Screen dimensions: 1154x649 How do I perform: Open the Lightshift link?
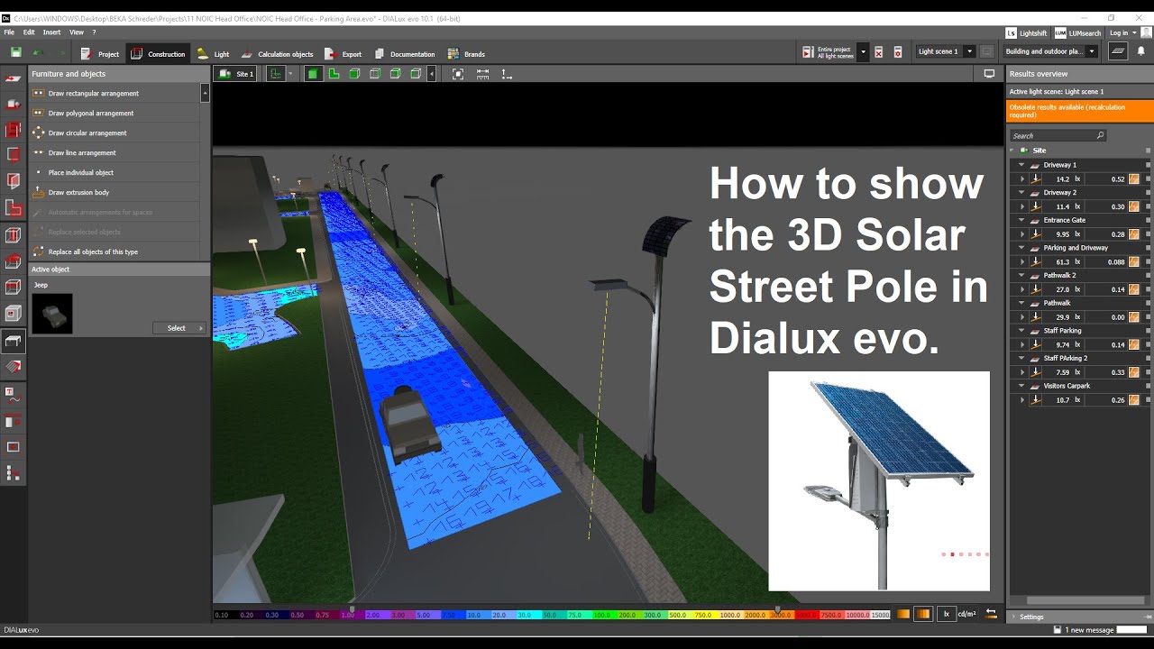coord(1026,32)
